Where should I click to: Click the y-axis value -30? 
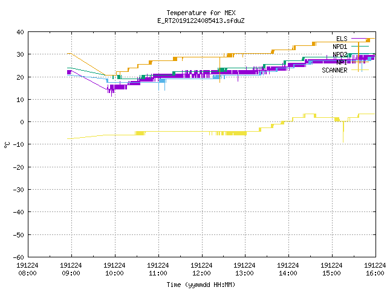[19, 190]
